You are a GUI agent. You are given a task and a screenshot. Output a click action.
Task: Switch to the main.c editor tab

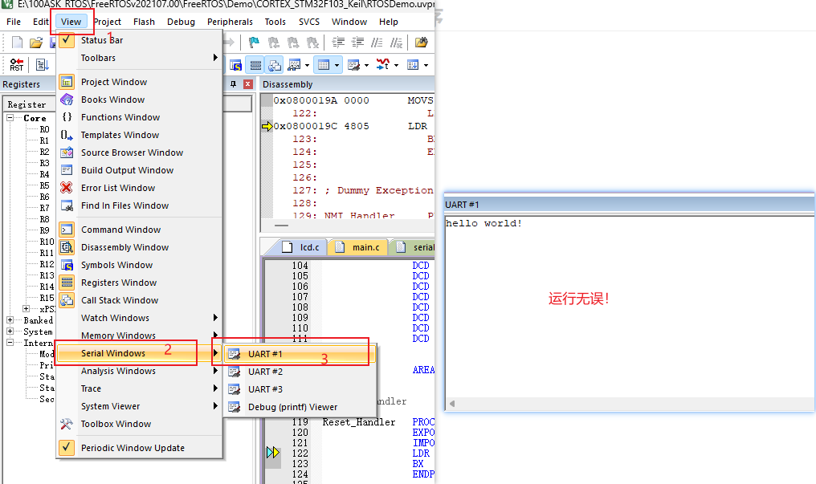[359, 247]
